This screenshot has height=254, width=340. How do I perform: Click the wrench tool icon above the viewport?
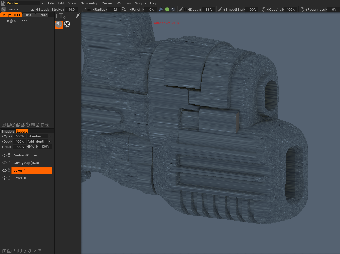pyautogui.click(x=58, y=25)
